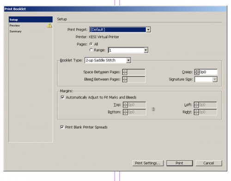Screen dimensions: 231x181
Task: Open the Booklet Type dropdown
Action: pos(108,60)
